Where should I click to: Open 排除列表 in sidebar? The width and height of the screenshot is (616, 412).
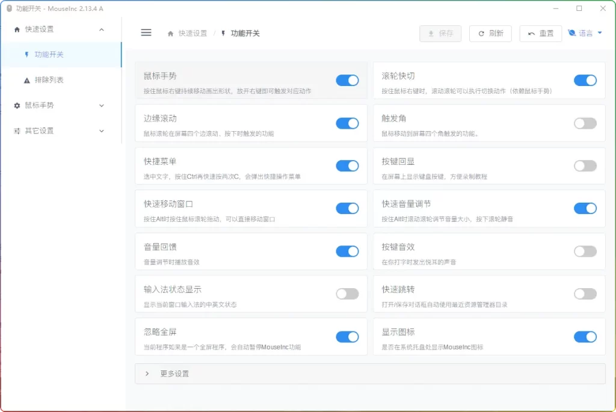coord(61,80)
